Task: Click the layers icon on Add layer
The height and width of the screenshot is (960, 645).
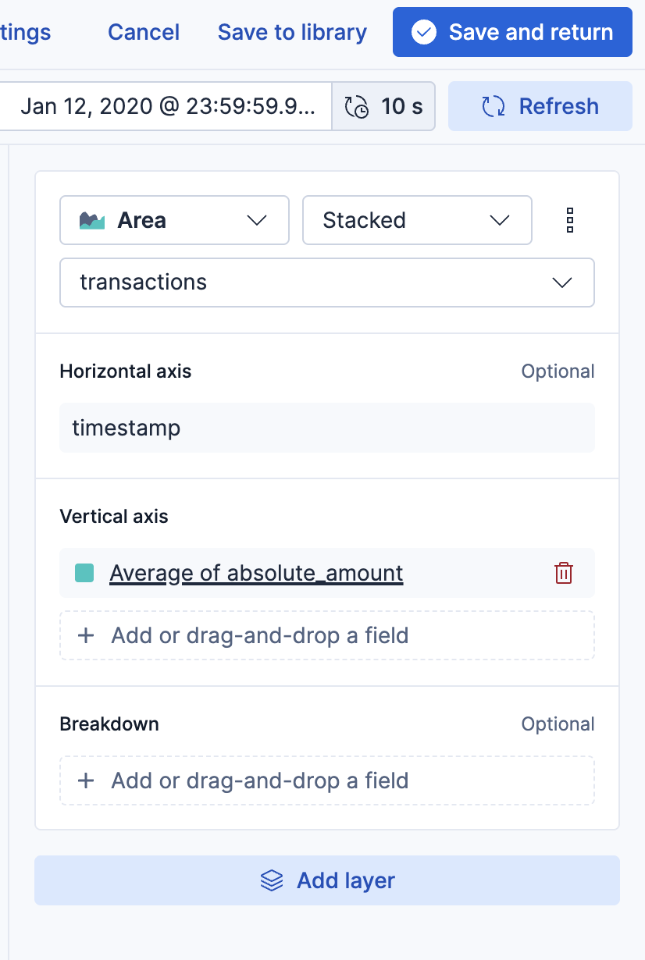Action: [x=272, y=880]
